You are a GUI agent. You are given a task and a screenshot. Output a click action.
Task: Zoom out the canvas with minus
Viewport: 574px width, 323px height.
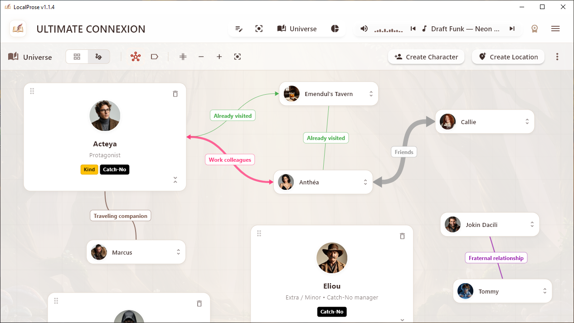point(201,57)
